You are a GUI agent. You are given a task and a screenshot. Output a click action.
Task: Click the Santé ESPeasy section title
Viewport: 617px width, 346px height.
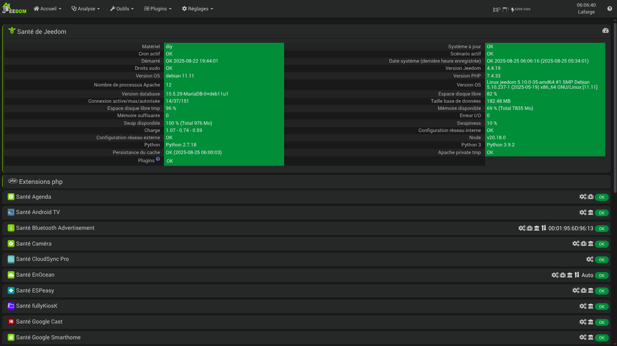(35, 291)
